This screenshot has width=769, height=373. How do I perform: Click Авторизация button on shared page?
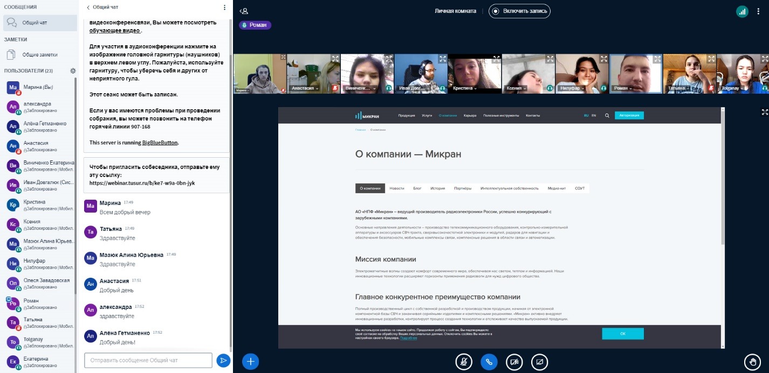coord(629,115)
